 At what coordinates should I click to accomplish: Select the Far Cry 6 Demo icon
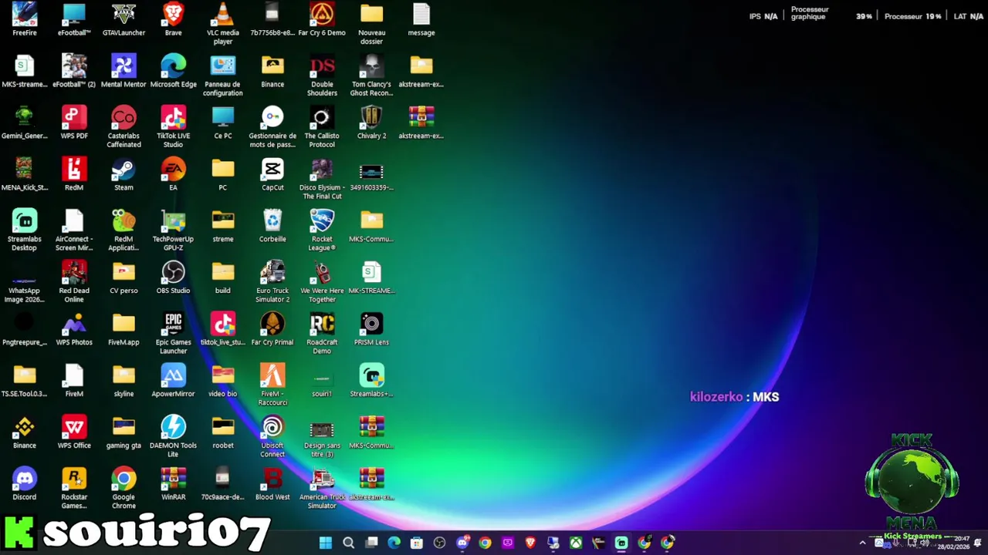322,20
